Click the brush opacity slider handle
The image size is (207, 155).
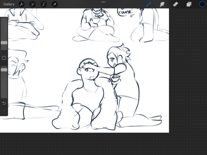pos(4,70)
